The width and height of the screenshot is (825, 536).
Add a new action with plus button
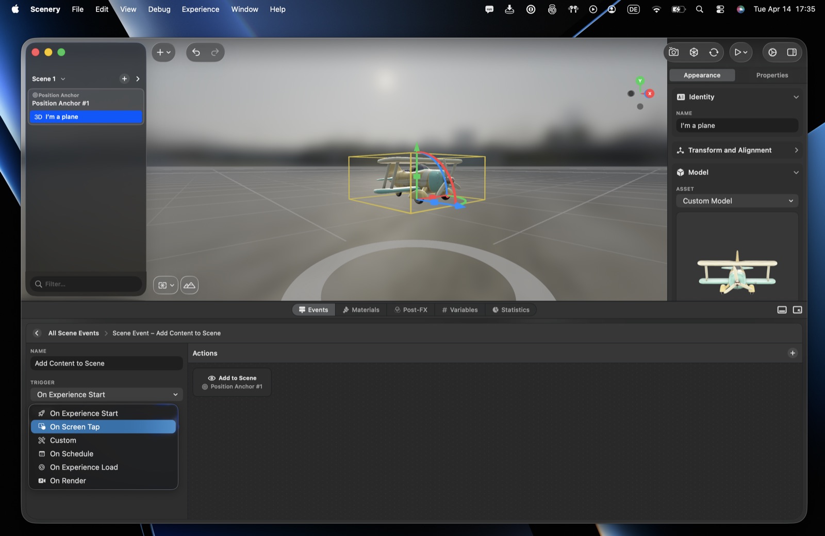pyautogui.click(x=793, y=353)
